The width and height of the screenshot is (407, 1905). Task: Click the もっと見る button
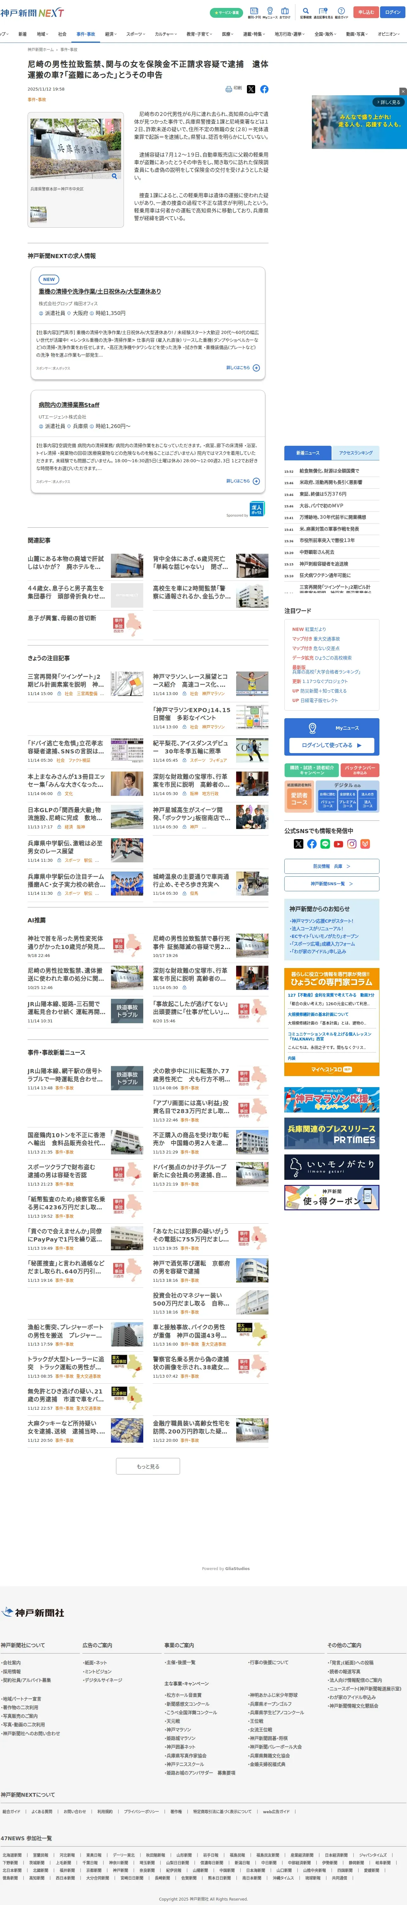tap(148, 1467)
